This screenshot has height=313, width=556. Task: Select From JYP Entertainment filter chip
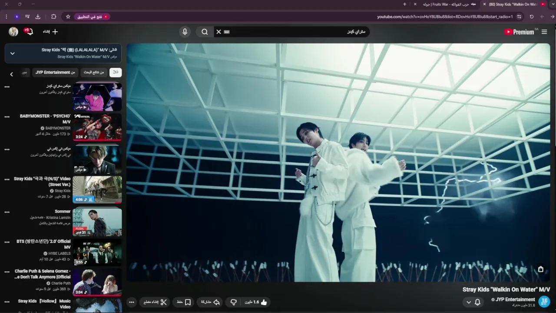pyautogui.click(x=55, y=73)
